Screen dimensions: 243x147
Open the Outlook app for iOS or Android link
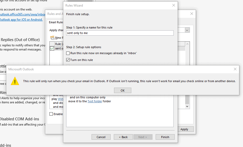point(21,20)
